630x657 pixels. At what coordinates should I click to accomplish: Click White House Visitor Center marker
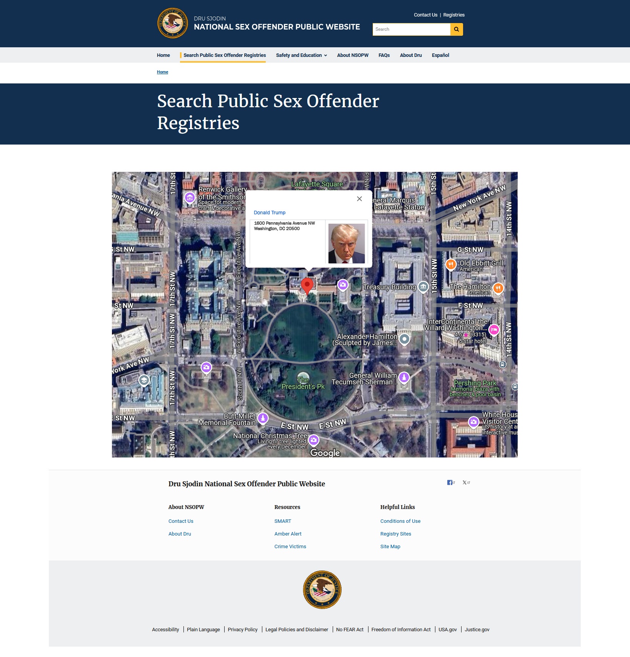tap(473, 422)
